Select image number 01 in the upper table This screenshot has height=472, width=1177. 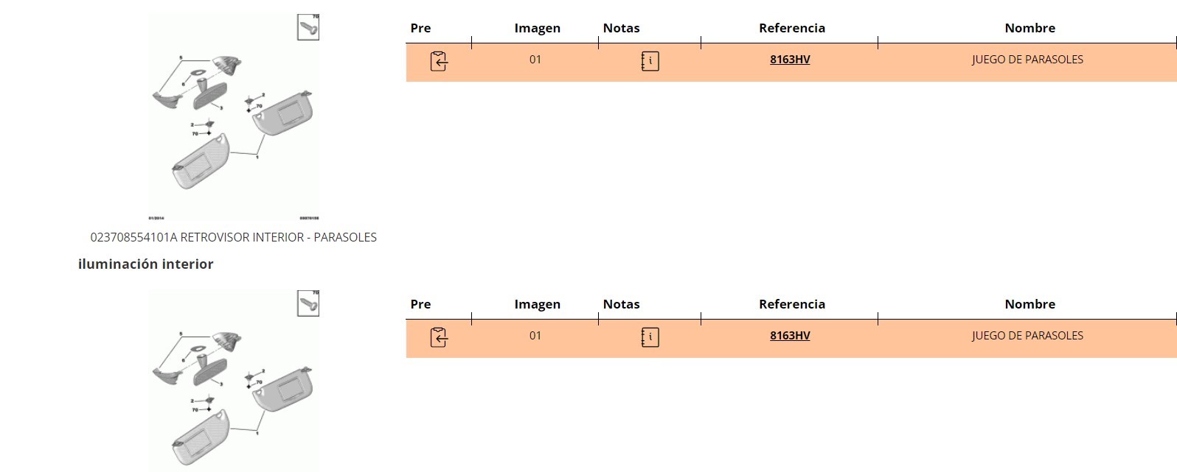pos(535,60)
